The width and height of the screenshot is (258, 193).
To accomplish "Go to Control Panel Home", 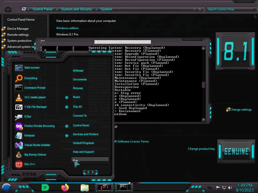I will click(x=21, y=20).
